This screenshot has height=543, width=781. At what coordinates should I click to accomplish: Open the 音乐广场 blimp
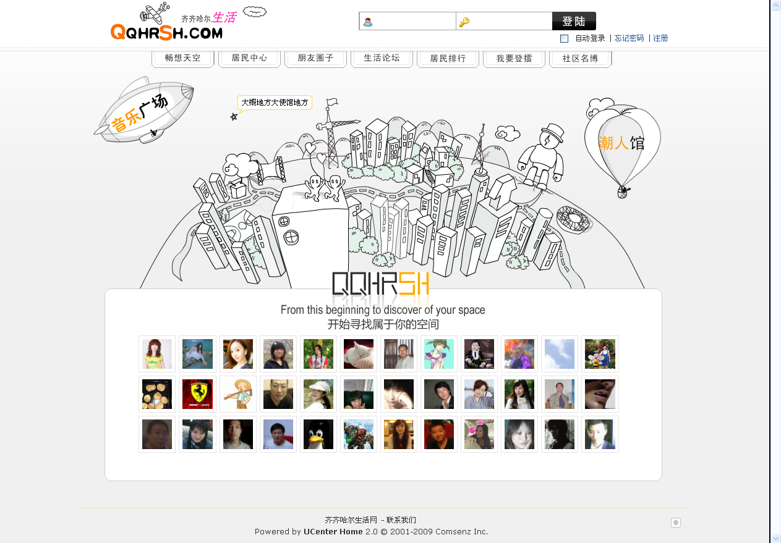pyautogui.click(x=143, y=110)
